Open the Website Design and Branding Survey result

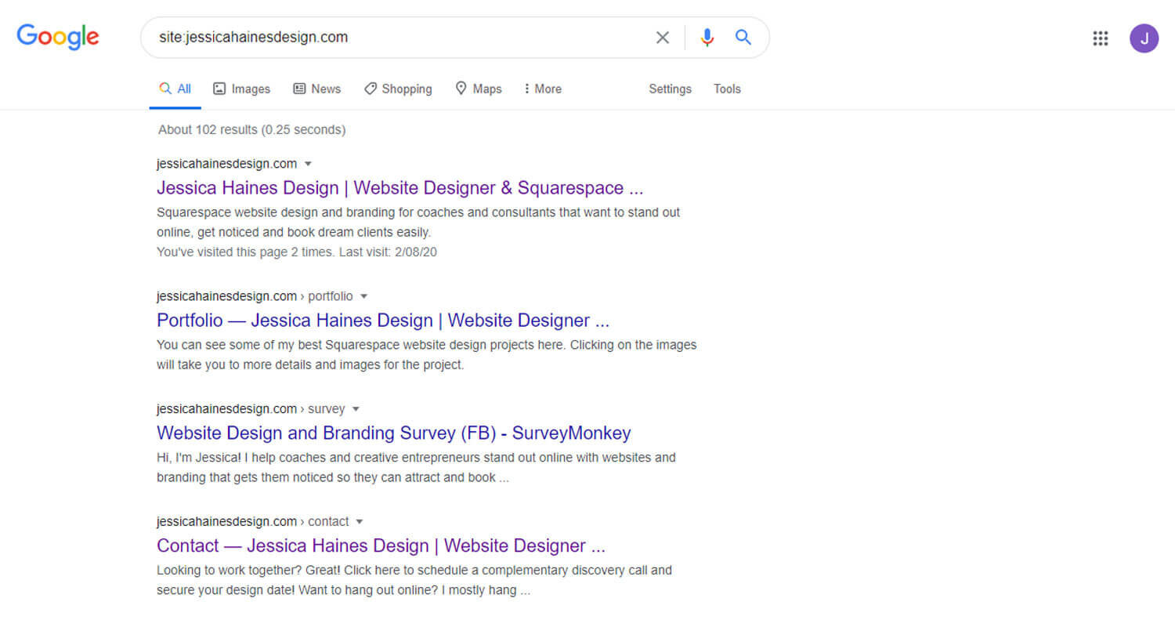pyautogui.click(x=393, y=433)
